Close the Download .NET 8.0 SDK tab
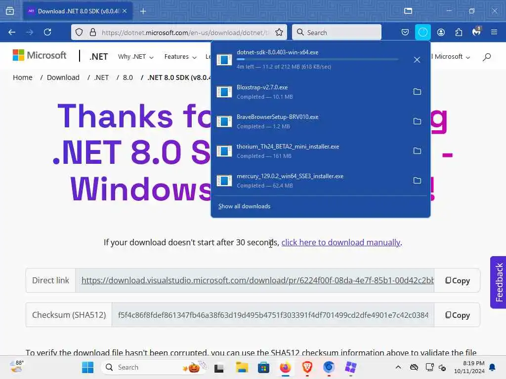The image size is (506, 379). tap(125, 11)
